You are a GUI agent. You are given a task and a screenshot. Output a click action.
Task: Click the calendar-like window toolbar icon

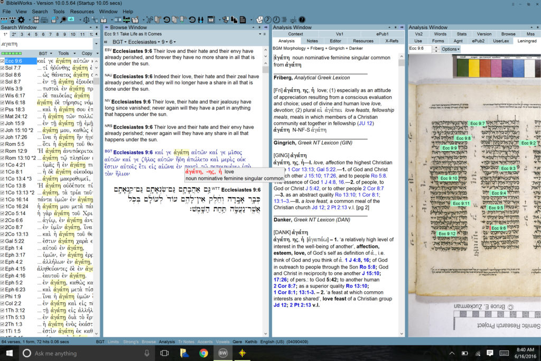(211, 20)
